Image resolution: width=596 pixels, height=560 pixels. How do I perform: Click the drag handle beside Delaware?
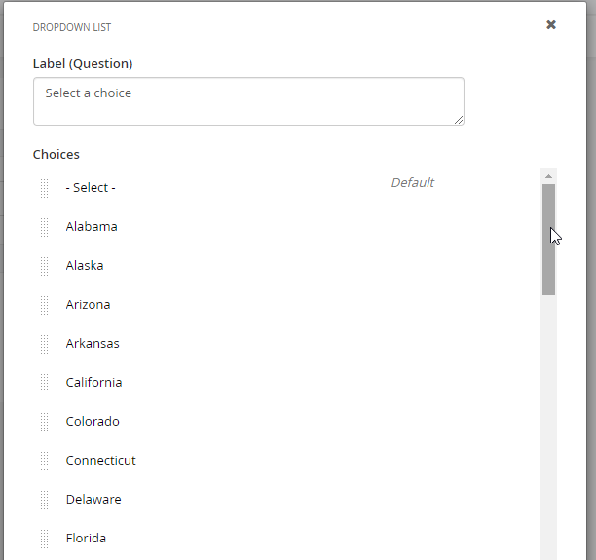pyautogui.click(x=45, y=500)
